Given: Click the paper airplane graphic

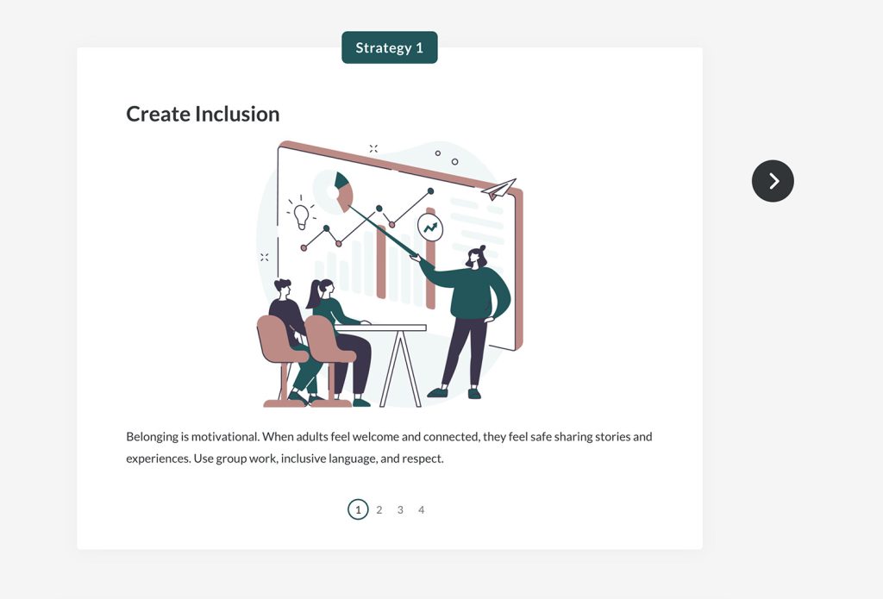Looking at the screenshot, I should [499, 189].
